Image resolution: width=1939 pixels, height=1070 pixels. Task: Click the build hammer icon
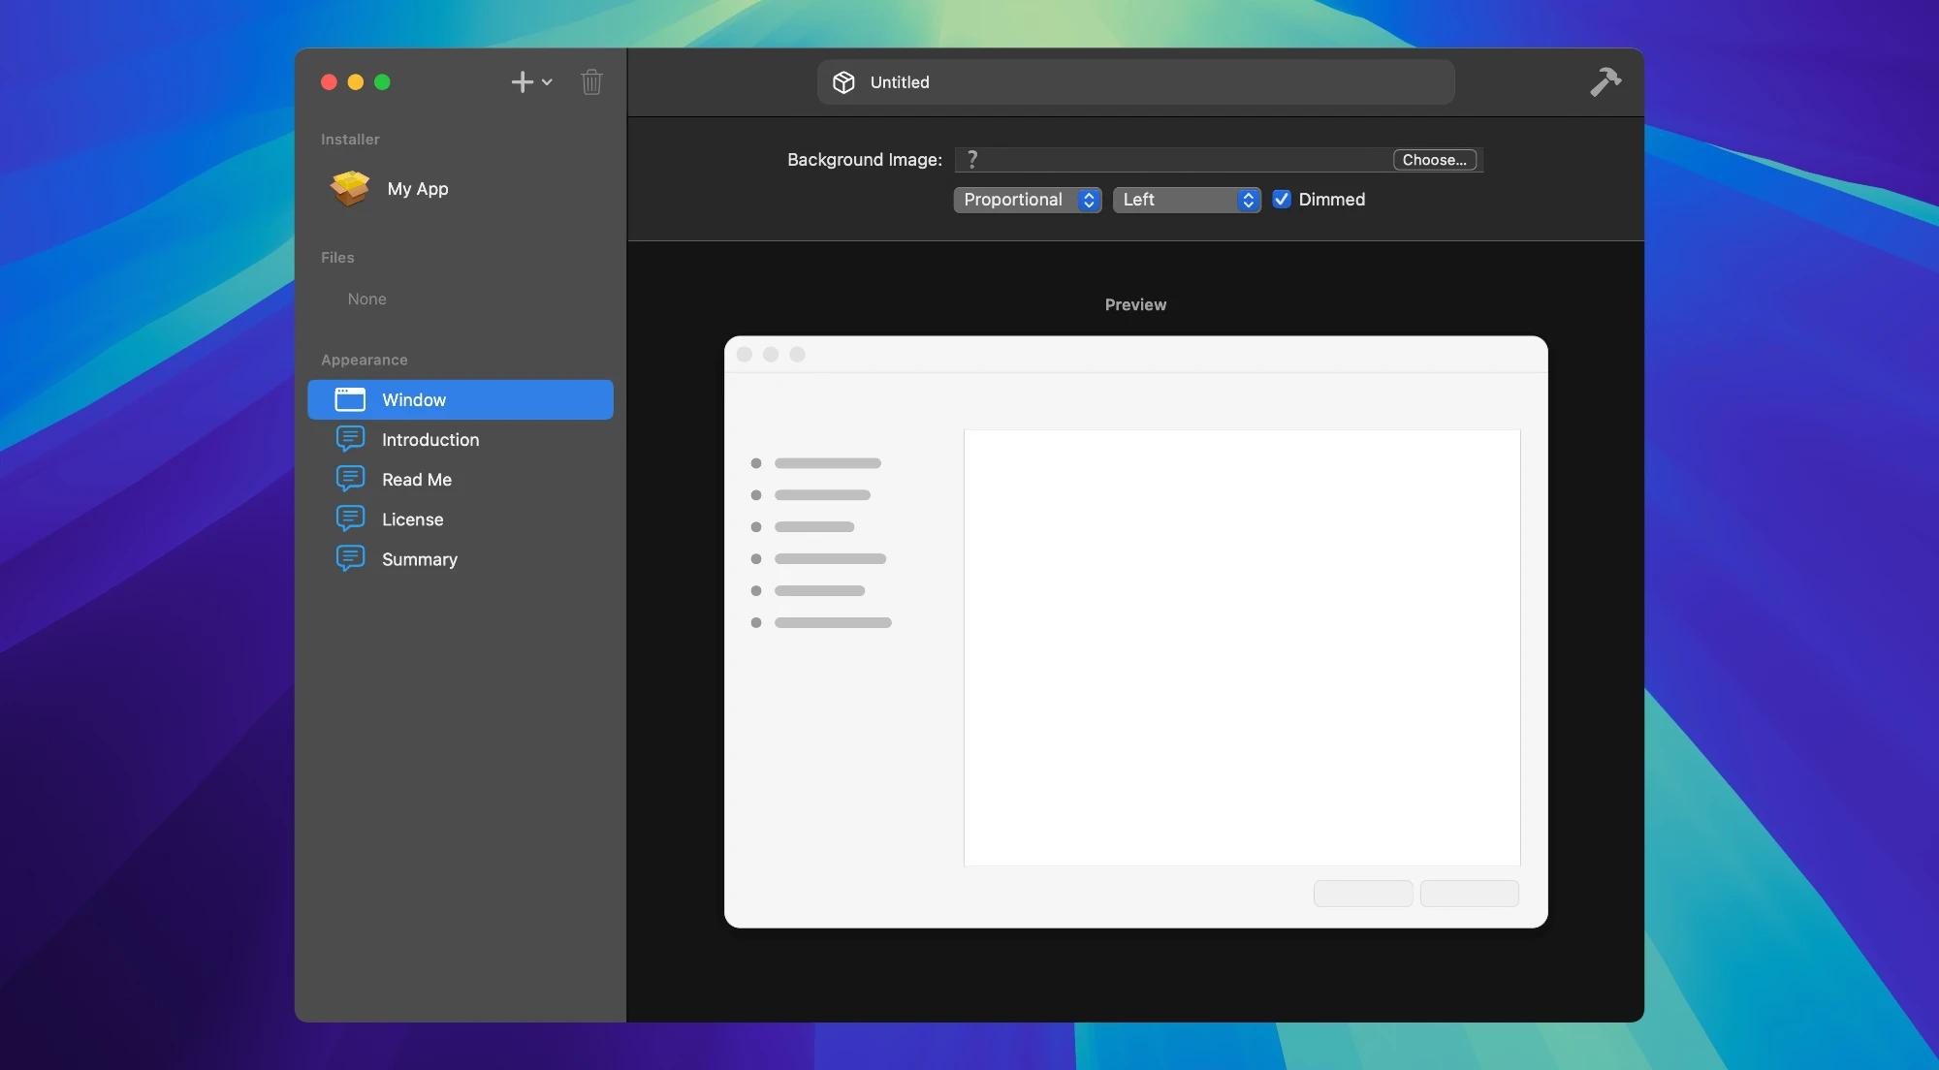pyautogui.click(x=1605, y=81)
